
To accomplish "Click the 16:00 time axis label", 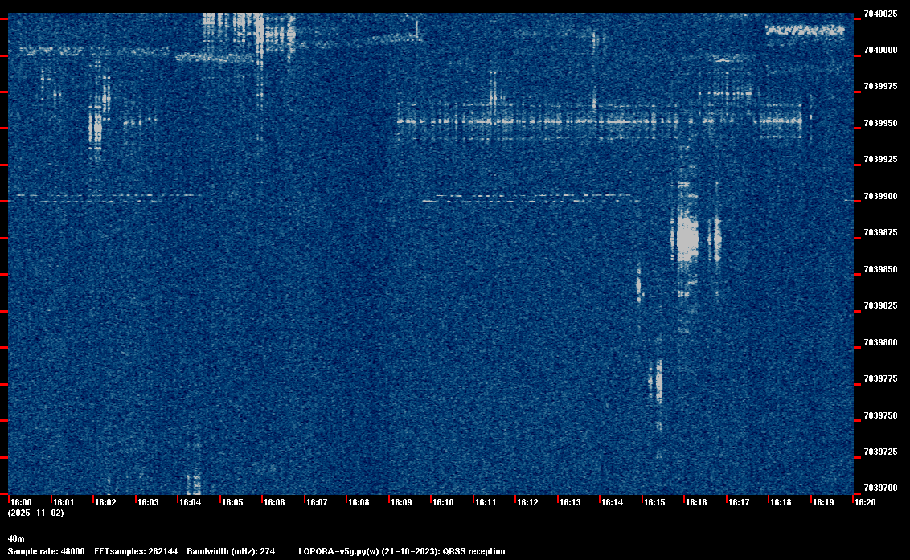I will (22, 502).
